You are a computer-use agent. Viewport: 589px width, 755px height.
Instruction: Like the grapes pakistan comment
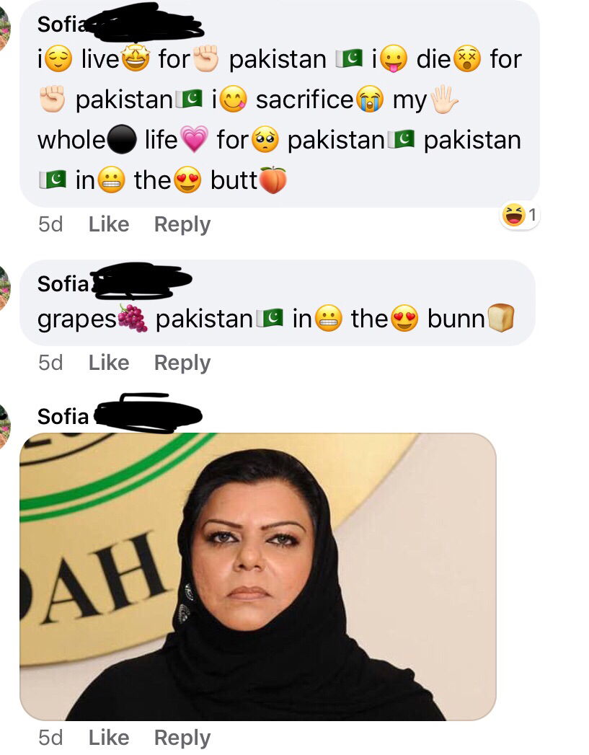[109, 363]
